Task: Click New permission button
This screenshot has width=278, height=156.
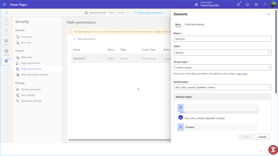Action: tap(84, 39)
